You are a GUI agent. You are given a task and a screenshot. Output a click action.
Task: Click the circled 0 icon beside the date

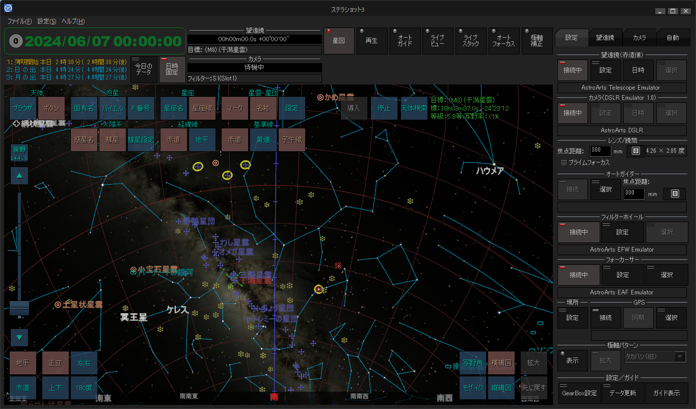(16, 41)
